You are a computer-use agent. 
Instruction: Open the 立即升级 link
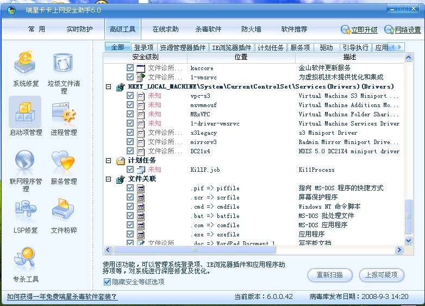(x=364, y=30)
